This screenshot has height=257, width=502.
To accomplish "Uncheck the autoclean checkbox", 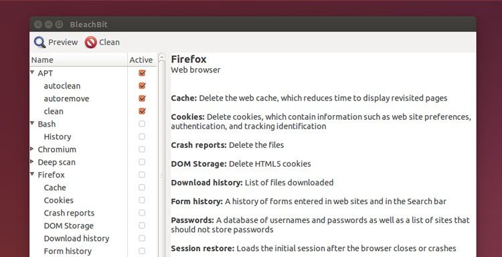I will coord(142,86).
